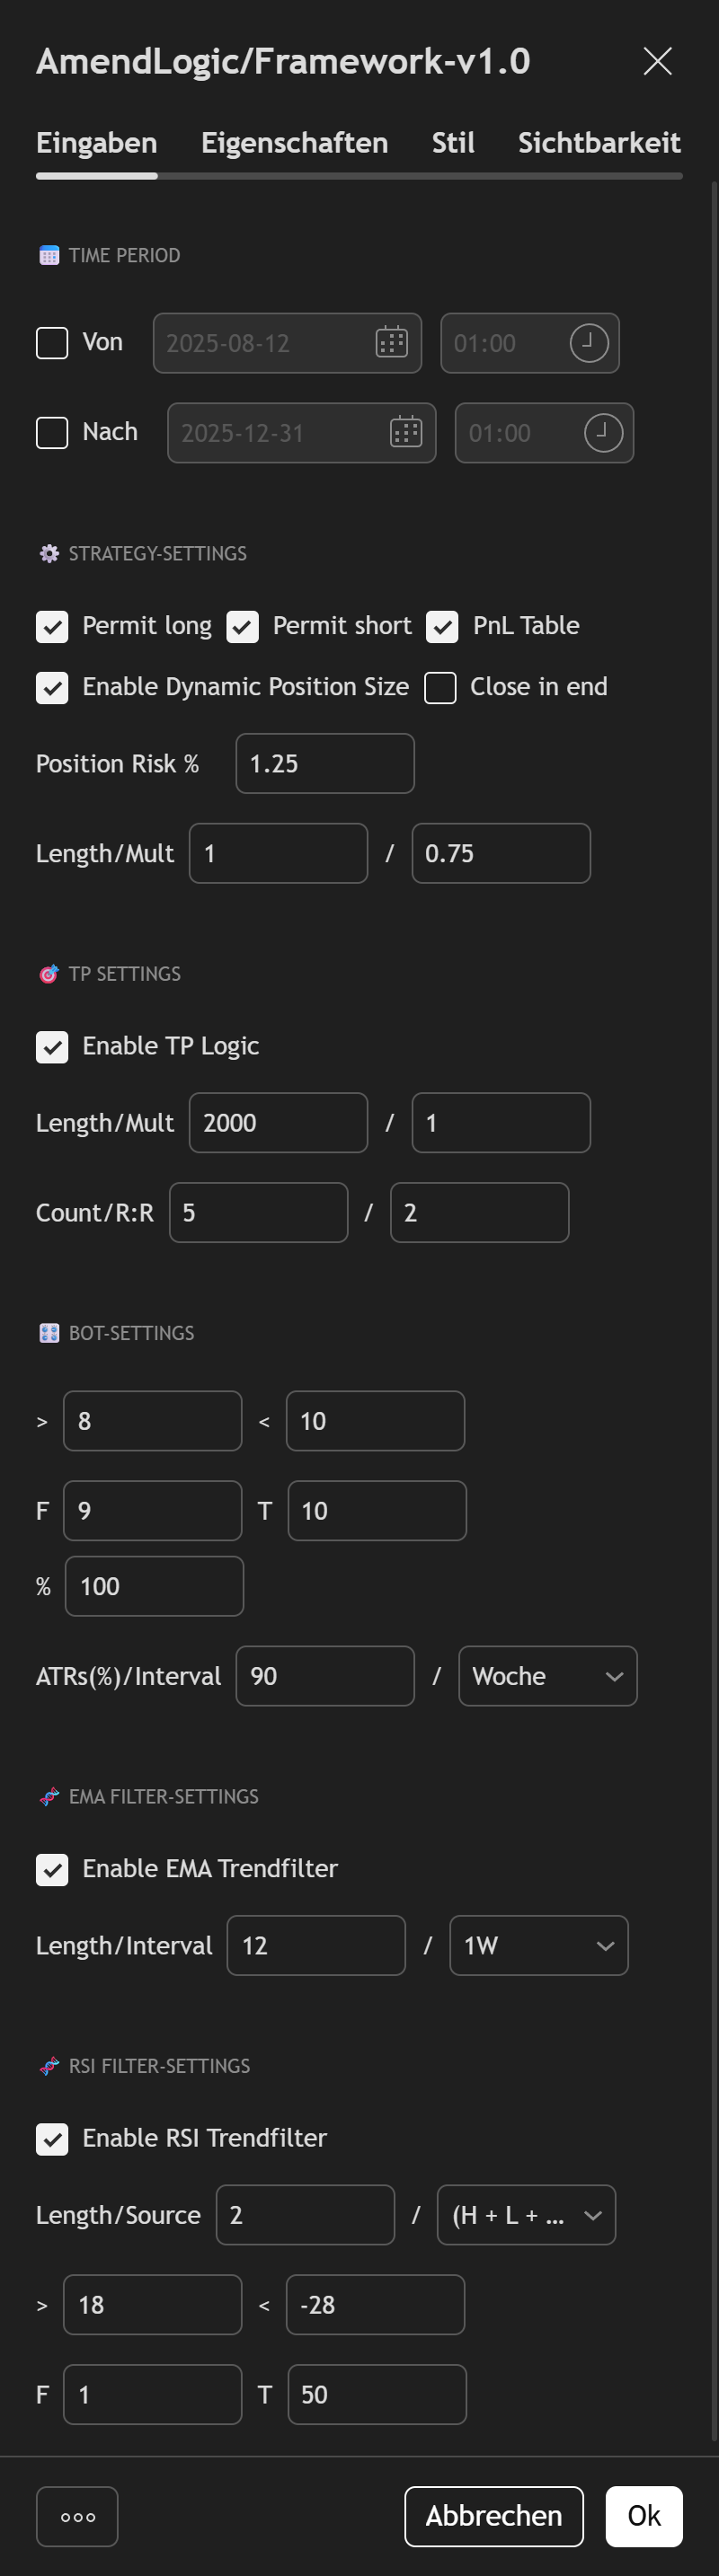
Task: Uncheck the Permit short checkbox
Action: tap(243, 627)
